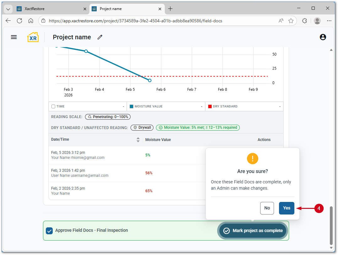338x255 pixels.
Task: Sort readings by Date/Time arrows
Action: [x=138, y=140]
